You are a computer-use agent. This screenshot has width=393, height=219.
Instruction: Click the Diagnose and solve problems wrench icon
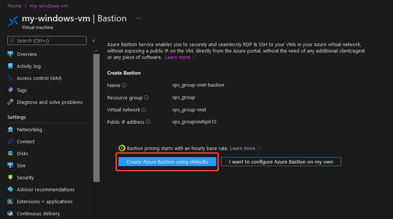10,102
